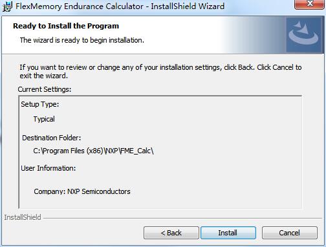Start installation with the Install button
The image size is (326, 247).
pos(228,233)
